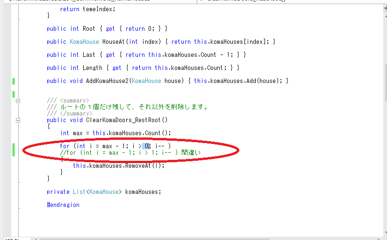Click the '<summary>' opening tag comment
Viewport: 387px width, 240px height.
(74, 101)
